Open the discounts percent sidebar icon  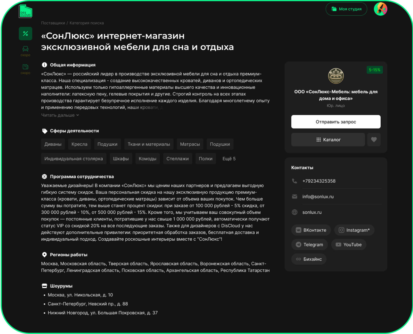coord(25,34)
